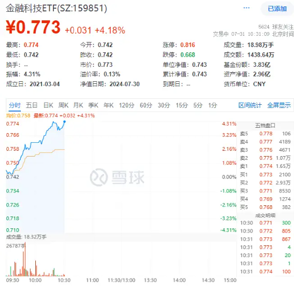
Task: Click the latest price dot on chart line
Action: pyautogui.click(x=65, y=122)
